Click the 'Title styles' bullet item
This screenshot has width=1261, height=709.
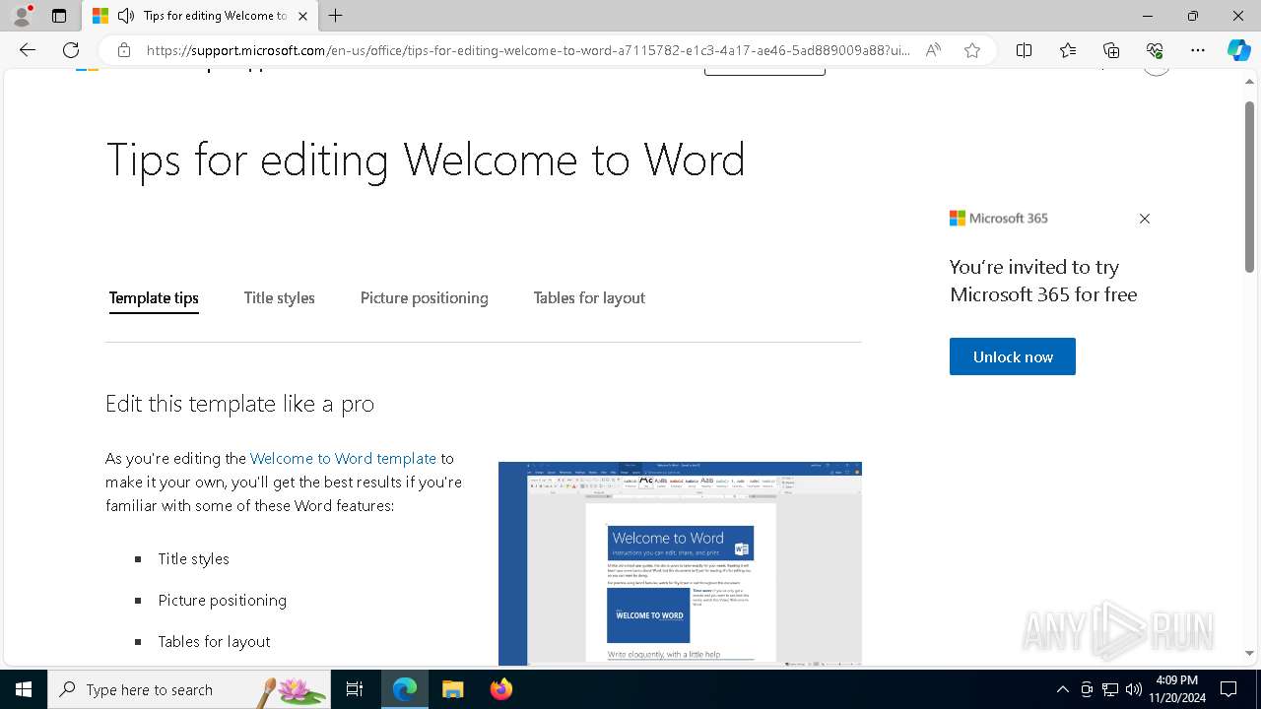(193, 558)
